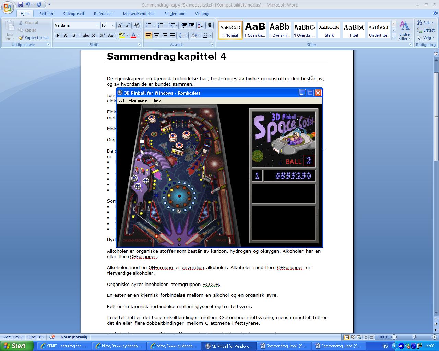The image size is (439, 351).
Task: Click the shading paint bucket icon
Action: point(194,35)
